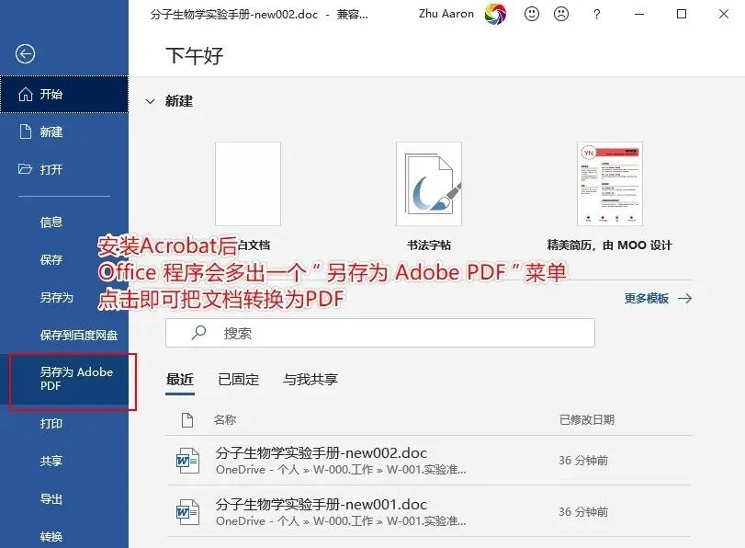Open the 开始 home page item
Viewport: 745px width, 548px height.
(x=64, y=94)
